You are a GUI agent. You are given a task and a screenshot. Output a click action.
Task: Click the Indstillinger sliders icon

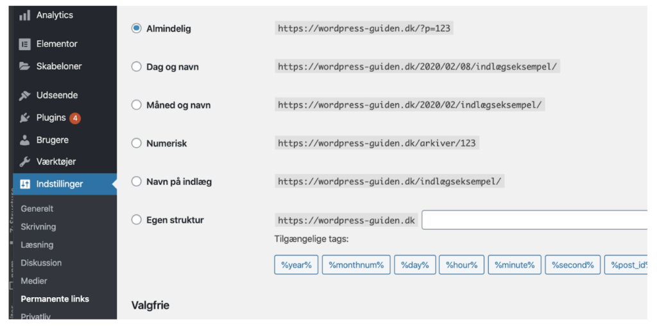tap(25, 184)
